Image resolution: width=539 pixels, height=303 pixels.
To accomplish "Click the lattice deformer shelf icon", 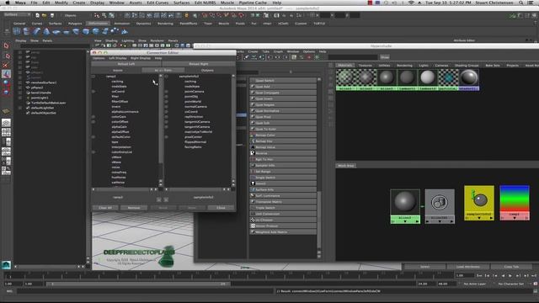I will [17, 32].
